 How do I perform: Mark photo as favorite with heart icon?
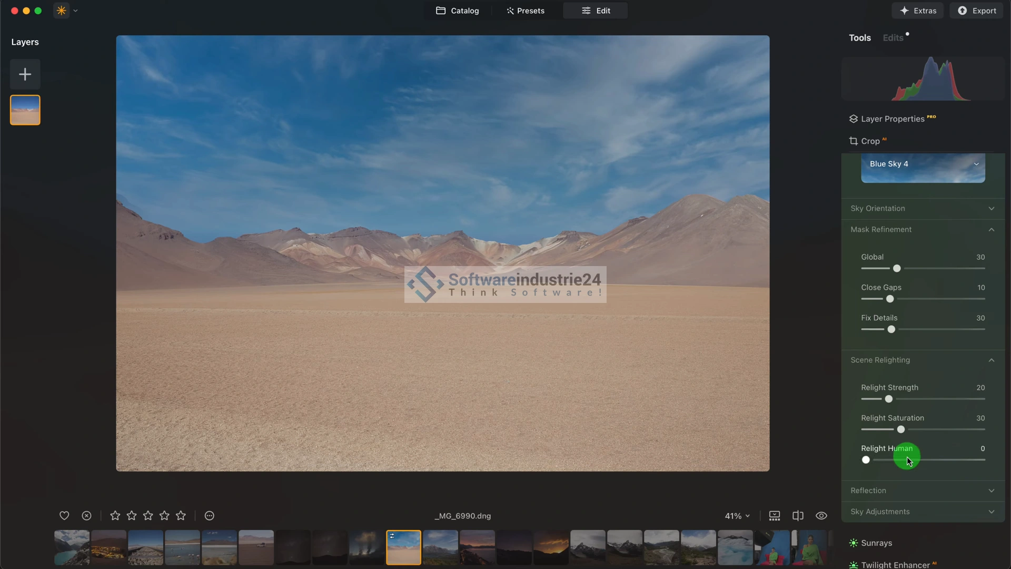click(x=64, y=516)
